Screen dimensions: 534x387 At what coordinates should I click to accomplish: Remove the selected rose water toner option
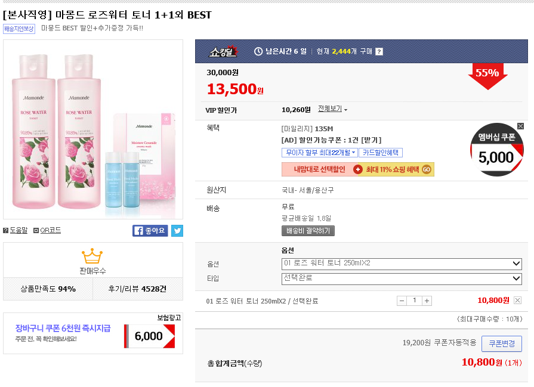[x=517, y=301]
